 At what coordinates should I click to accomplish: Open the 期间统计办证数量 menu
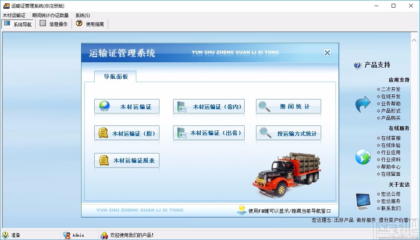(x=51, y=15)
